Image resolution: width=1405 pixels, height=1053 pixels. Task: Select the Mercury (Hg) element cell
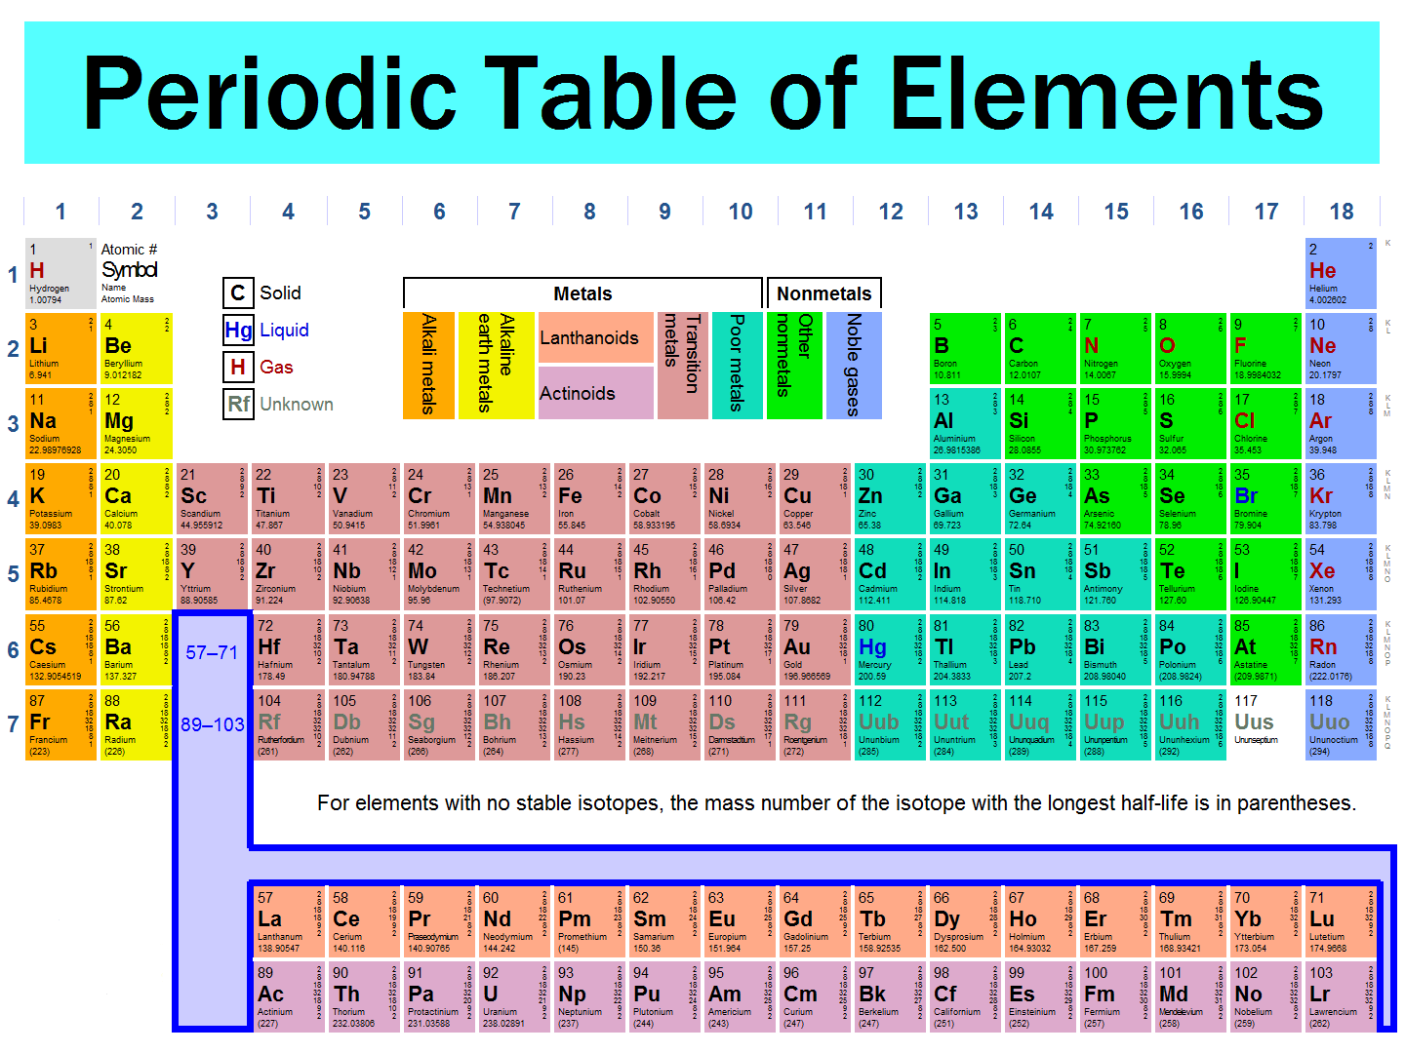pos(890,649)
